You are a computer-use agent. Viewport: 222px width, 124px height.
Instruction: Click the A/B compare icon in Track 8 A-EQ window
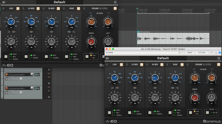(x=107, y=58)
